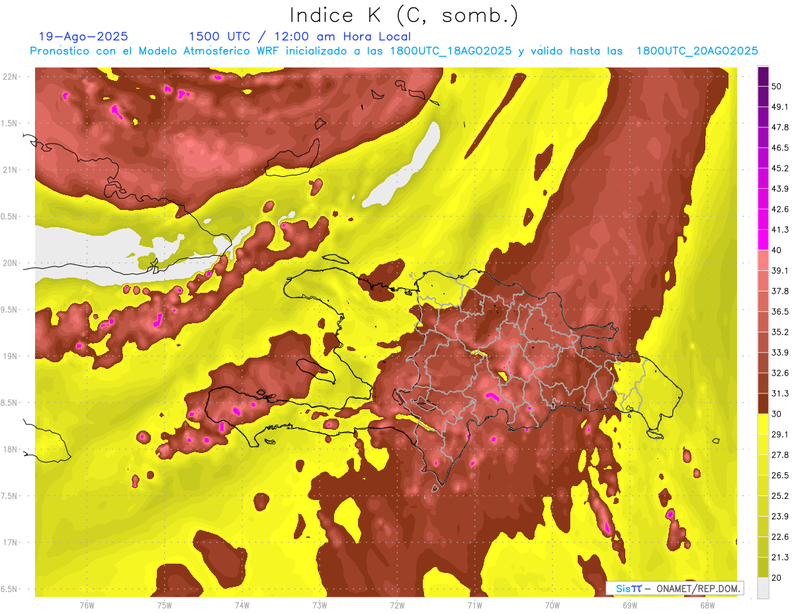Click the 73W longitude label

click(x=320, y=605)
